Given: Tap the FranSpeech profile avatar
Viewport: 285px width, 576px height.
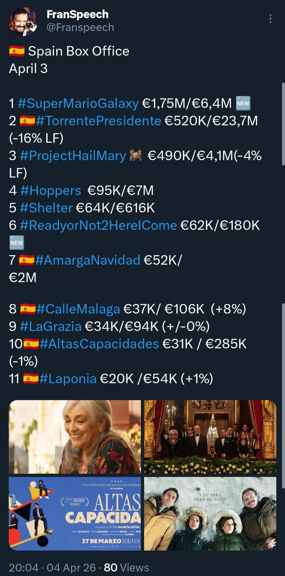Looking at the screenshot, I should click(x=23, y=21).
